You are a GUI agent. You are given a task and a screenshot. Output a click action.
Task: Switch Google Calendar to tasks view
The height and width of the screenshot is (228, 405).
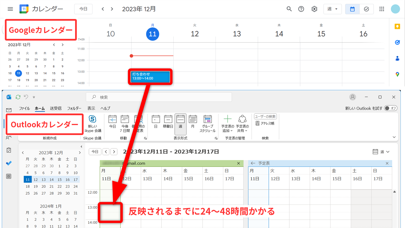pos(366,9)
